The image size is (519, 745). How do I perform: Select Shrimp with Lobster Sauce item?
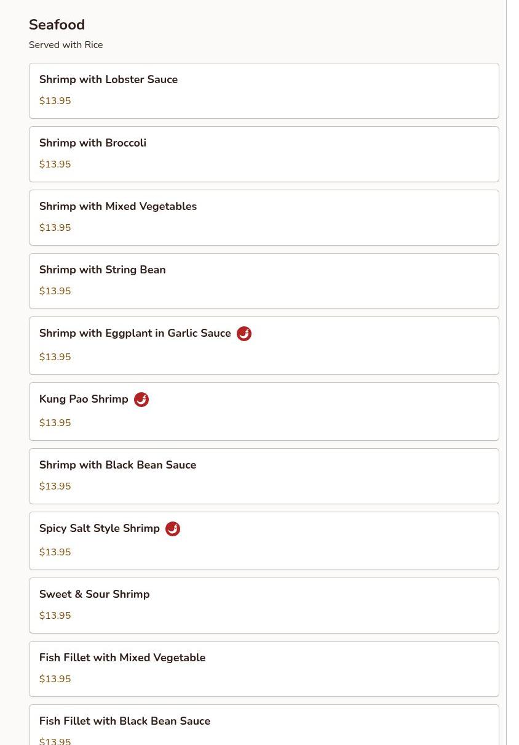click(x=264, y=91)
